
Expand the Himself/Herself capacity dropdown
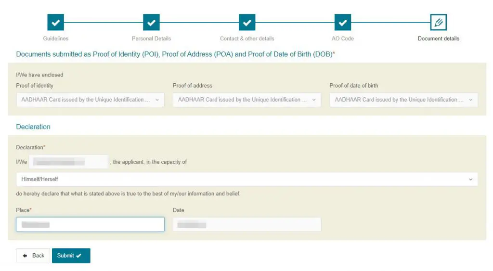point(247,179)
